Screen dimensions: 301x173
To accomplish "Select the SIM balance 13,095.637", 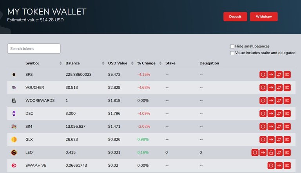I will pyautogui.click(x=75, y=127).
